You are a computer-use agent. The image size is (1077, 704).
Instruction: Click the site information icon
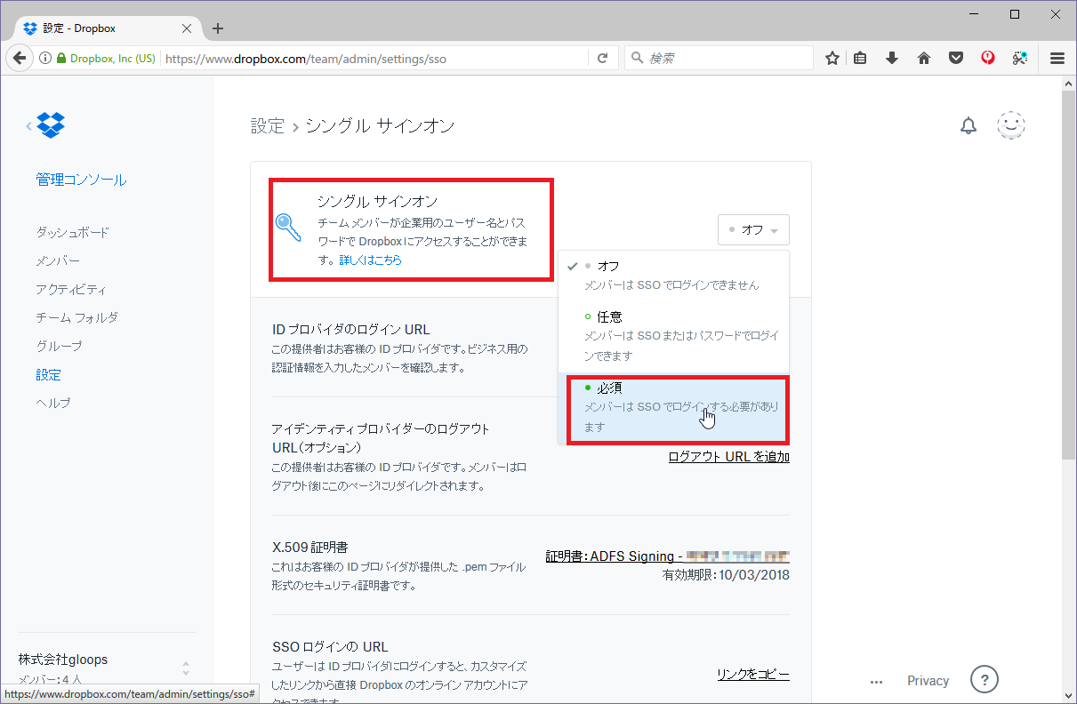point(44,58)
